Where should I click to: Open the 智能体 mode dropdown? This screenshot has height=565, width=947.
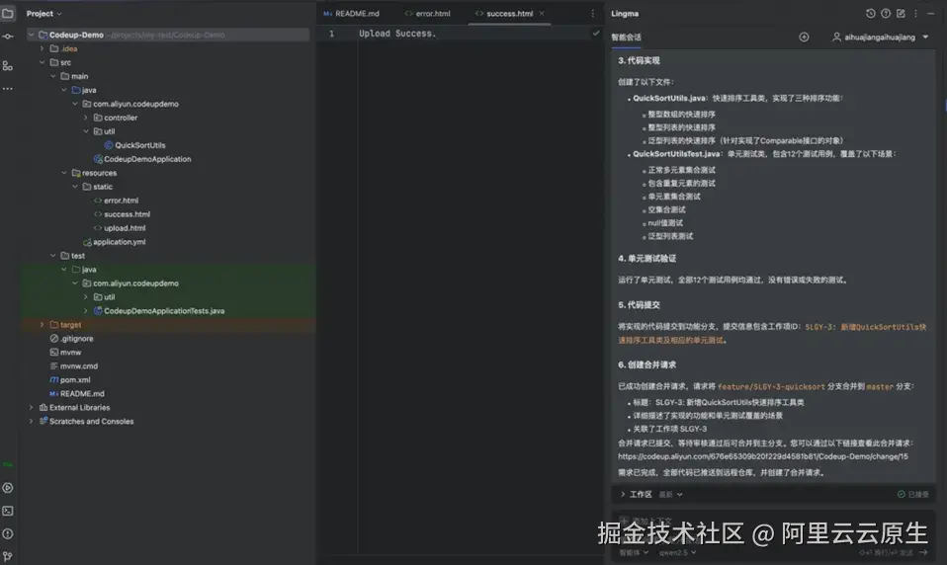[x=634, y=552]
